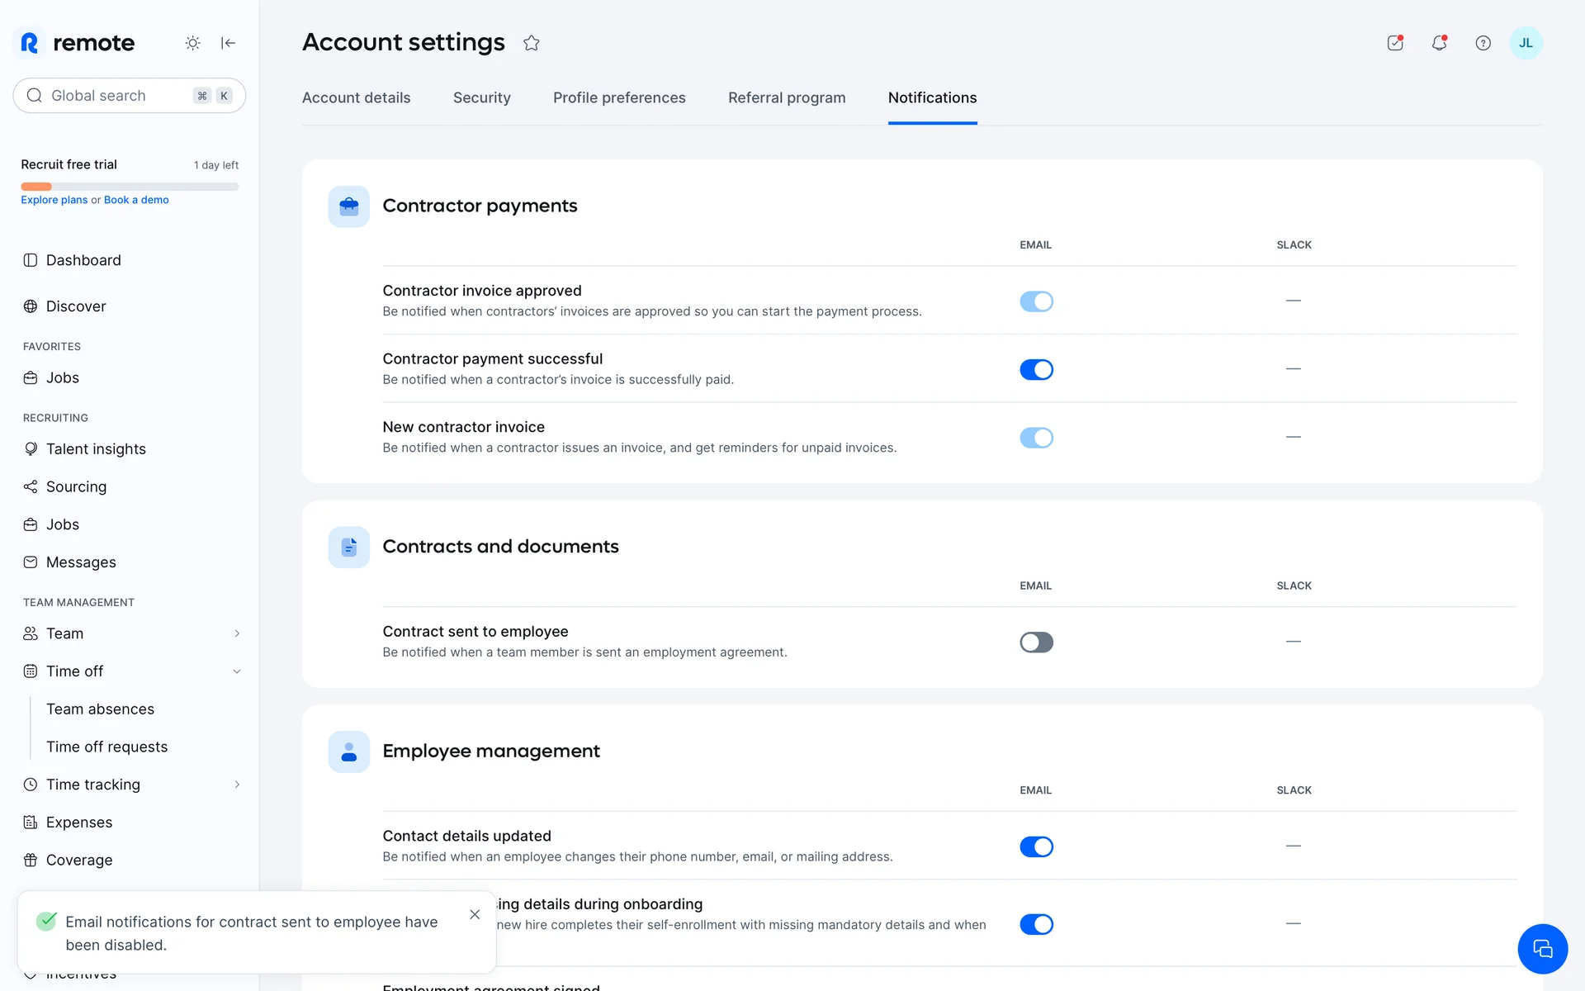Open the chat bubble widget
The height and width of the screenshot is (991, 1585).
tap(1542, 949)
